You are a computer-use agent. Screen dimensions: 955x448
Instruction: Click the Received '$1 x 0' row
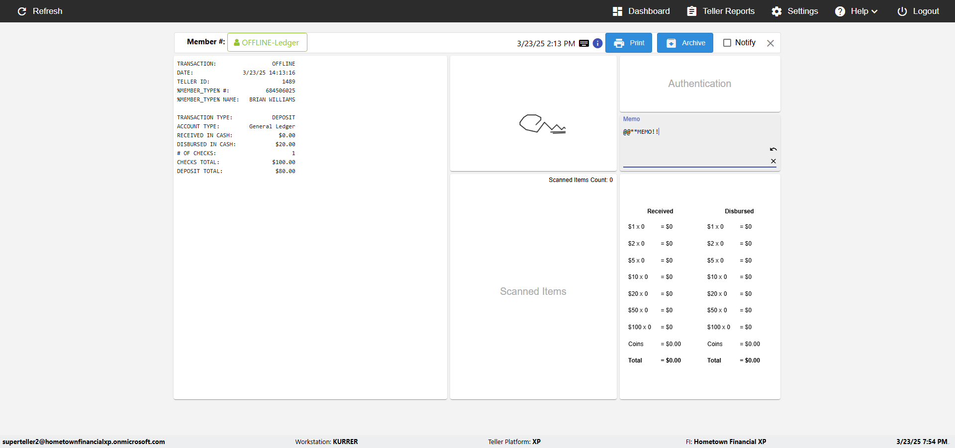(x=651, y=227)
